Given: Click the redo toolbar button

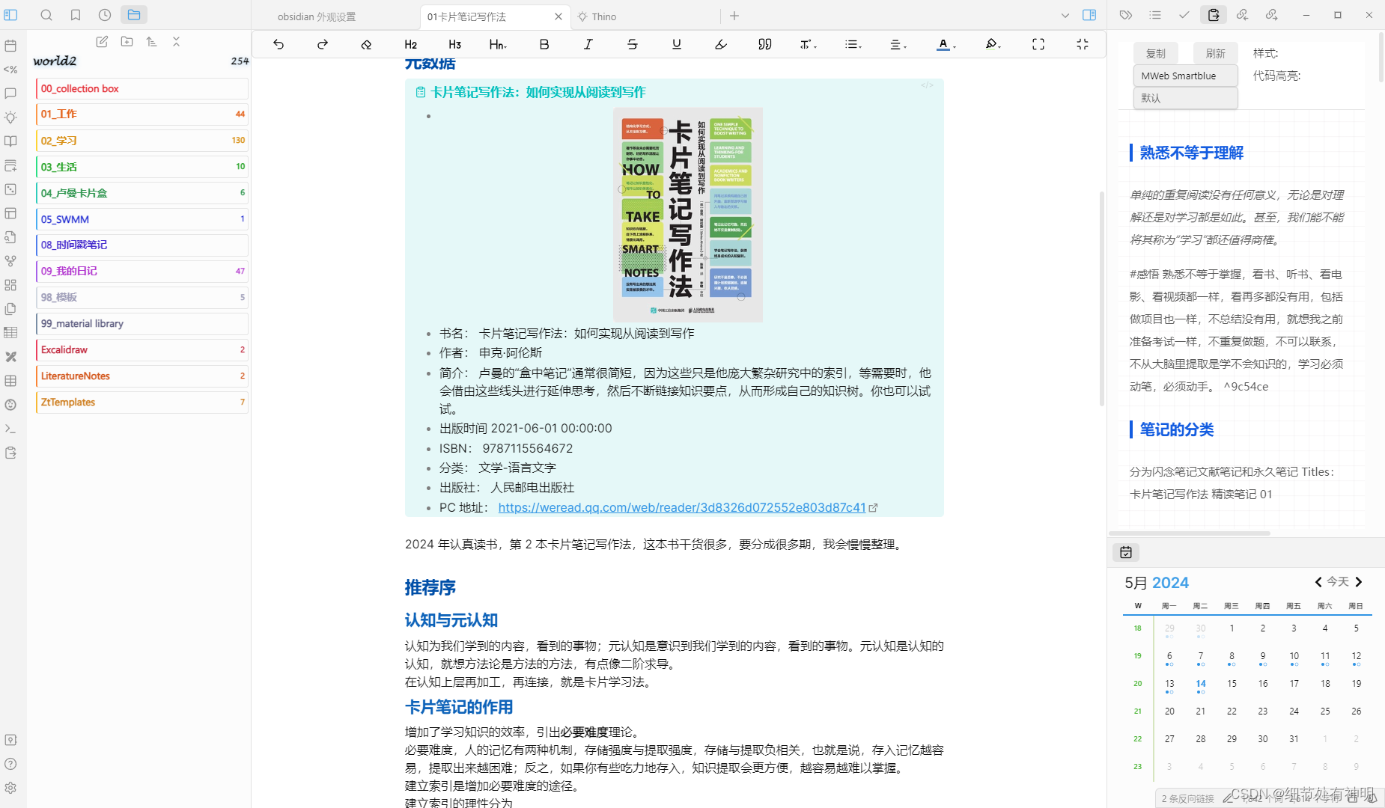Looking at the screenshot, I should click(323, 44).
